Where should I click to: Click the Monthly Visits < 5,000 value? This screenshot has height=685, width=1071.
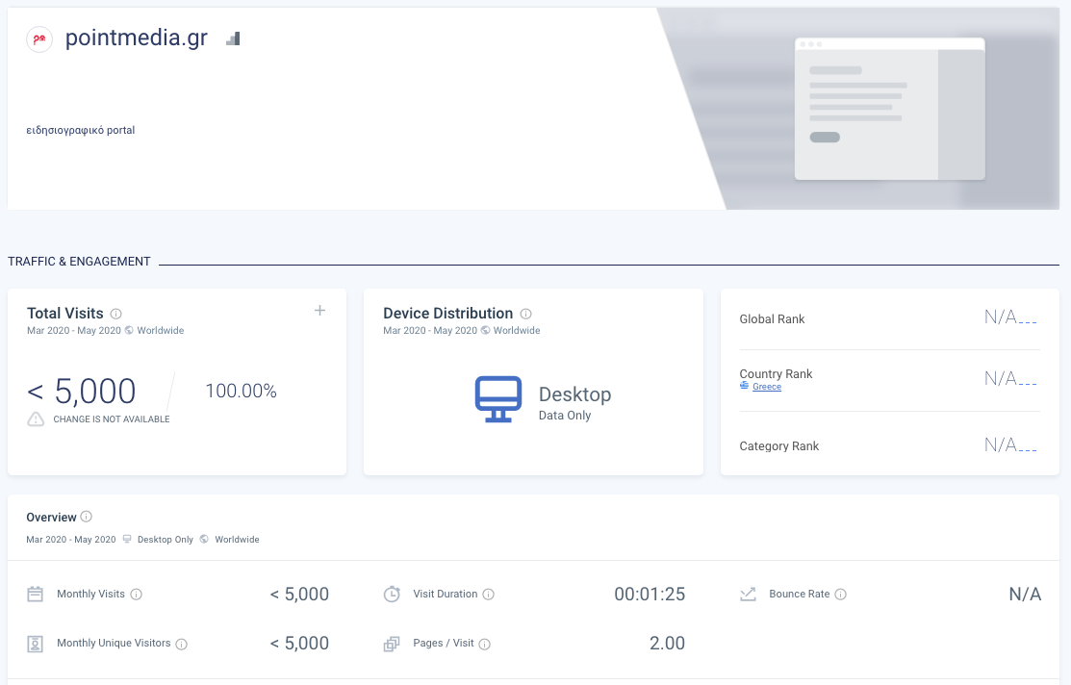299,595
